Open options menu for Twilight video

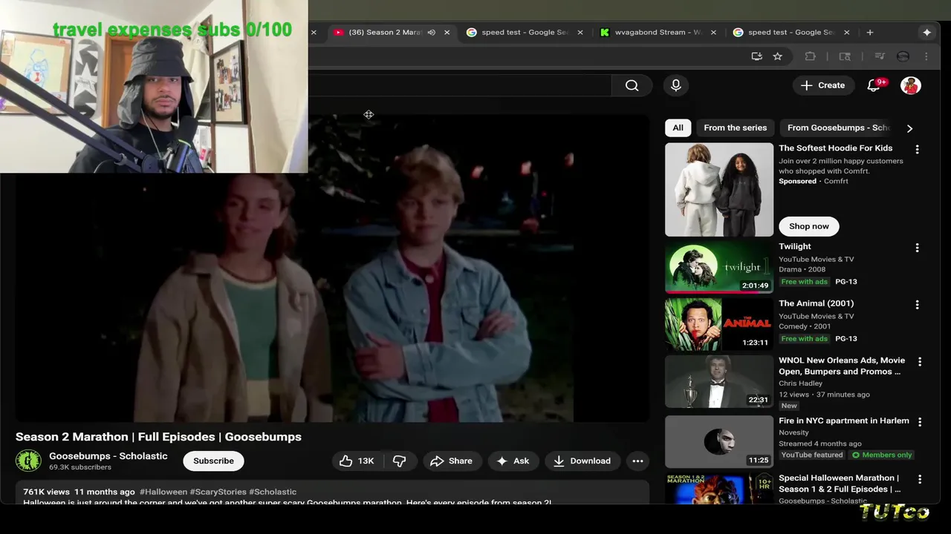(x=917, y=248)
